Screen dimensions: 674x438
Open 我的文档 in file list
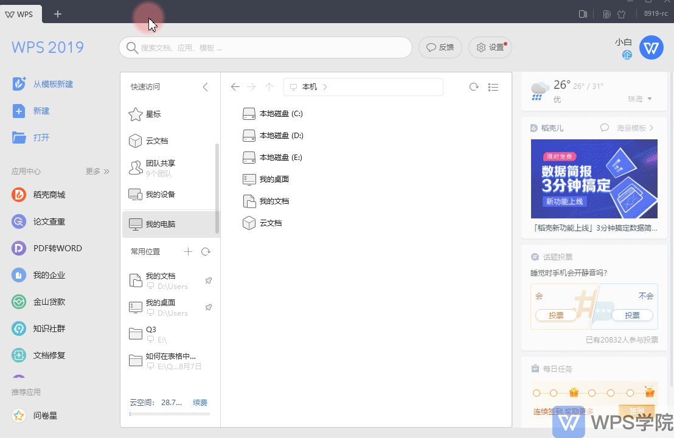pyautogui.click(x=266, y=201)
